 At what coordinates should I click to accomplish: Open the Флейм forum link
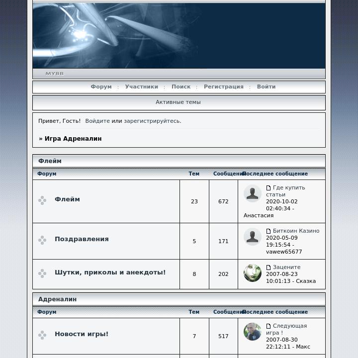67,199
